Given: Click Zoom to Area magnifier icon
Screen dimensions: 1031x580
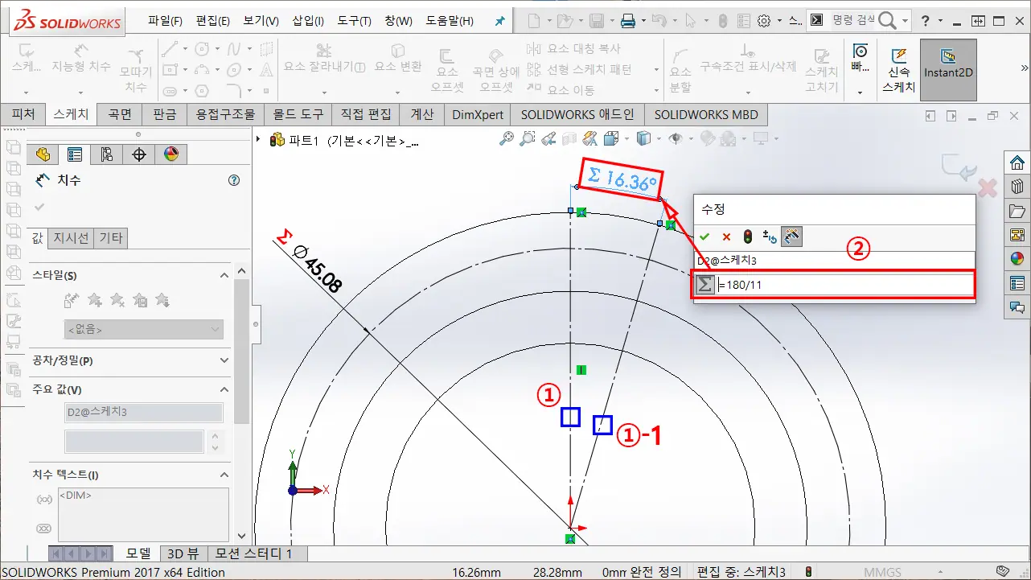Looking at the screenshot, I should click(x=528, y=139).
